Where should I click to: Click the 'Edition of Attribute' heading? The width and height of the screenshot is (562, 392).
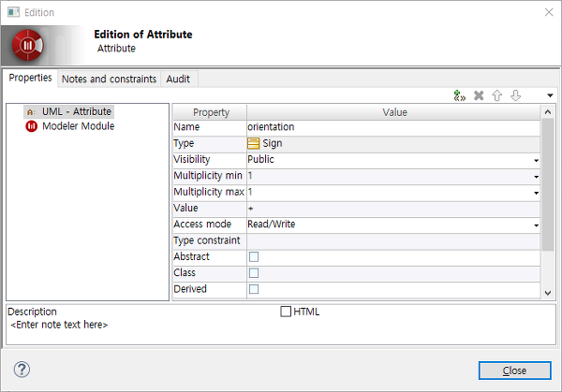143,35
